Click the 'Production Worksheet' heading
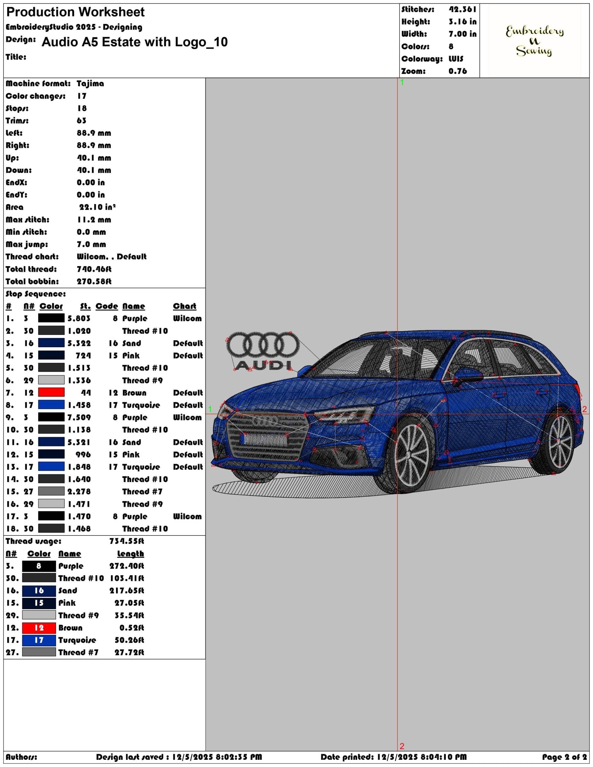 [76, 12]
